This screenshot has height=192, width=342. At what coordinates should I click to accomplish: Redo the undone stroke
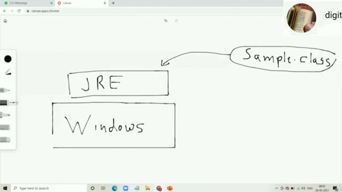click(176, 21)
